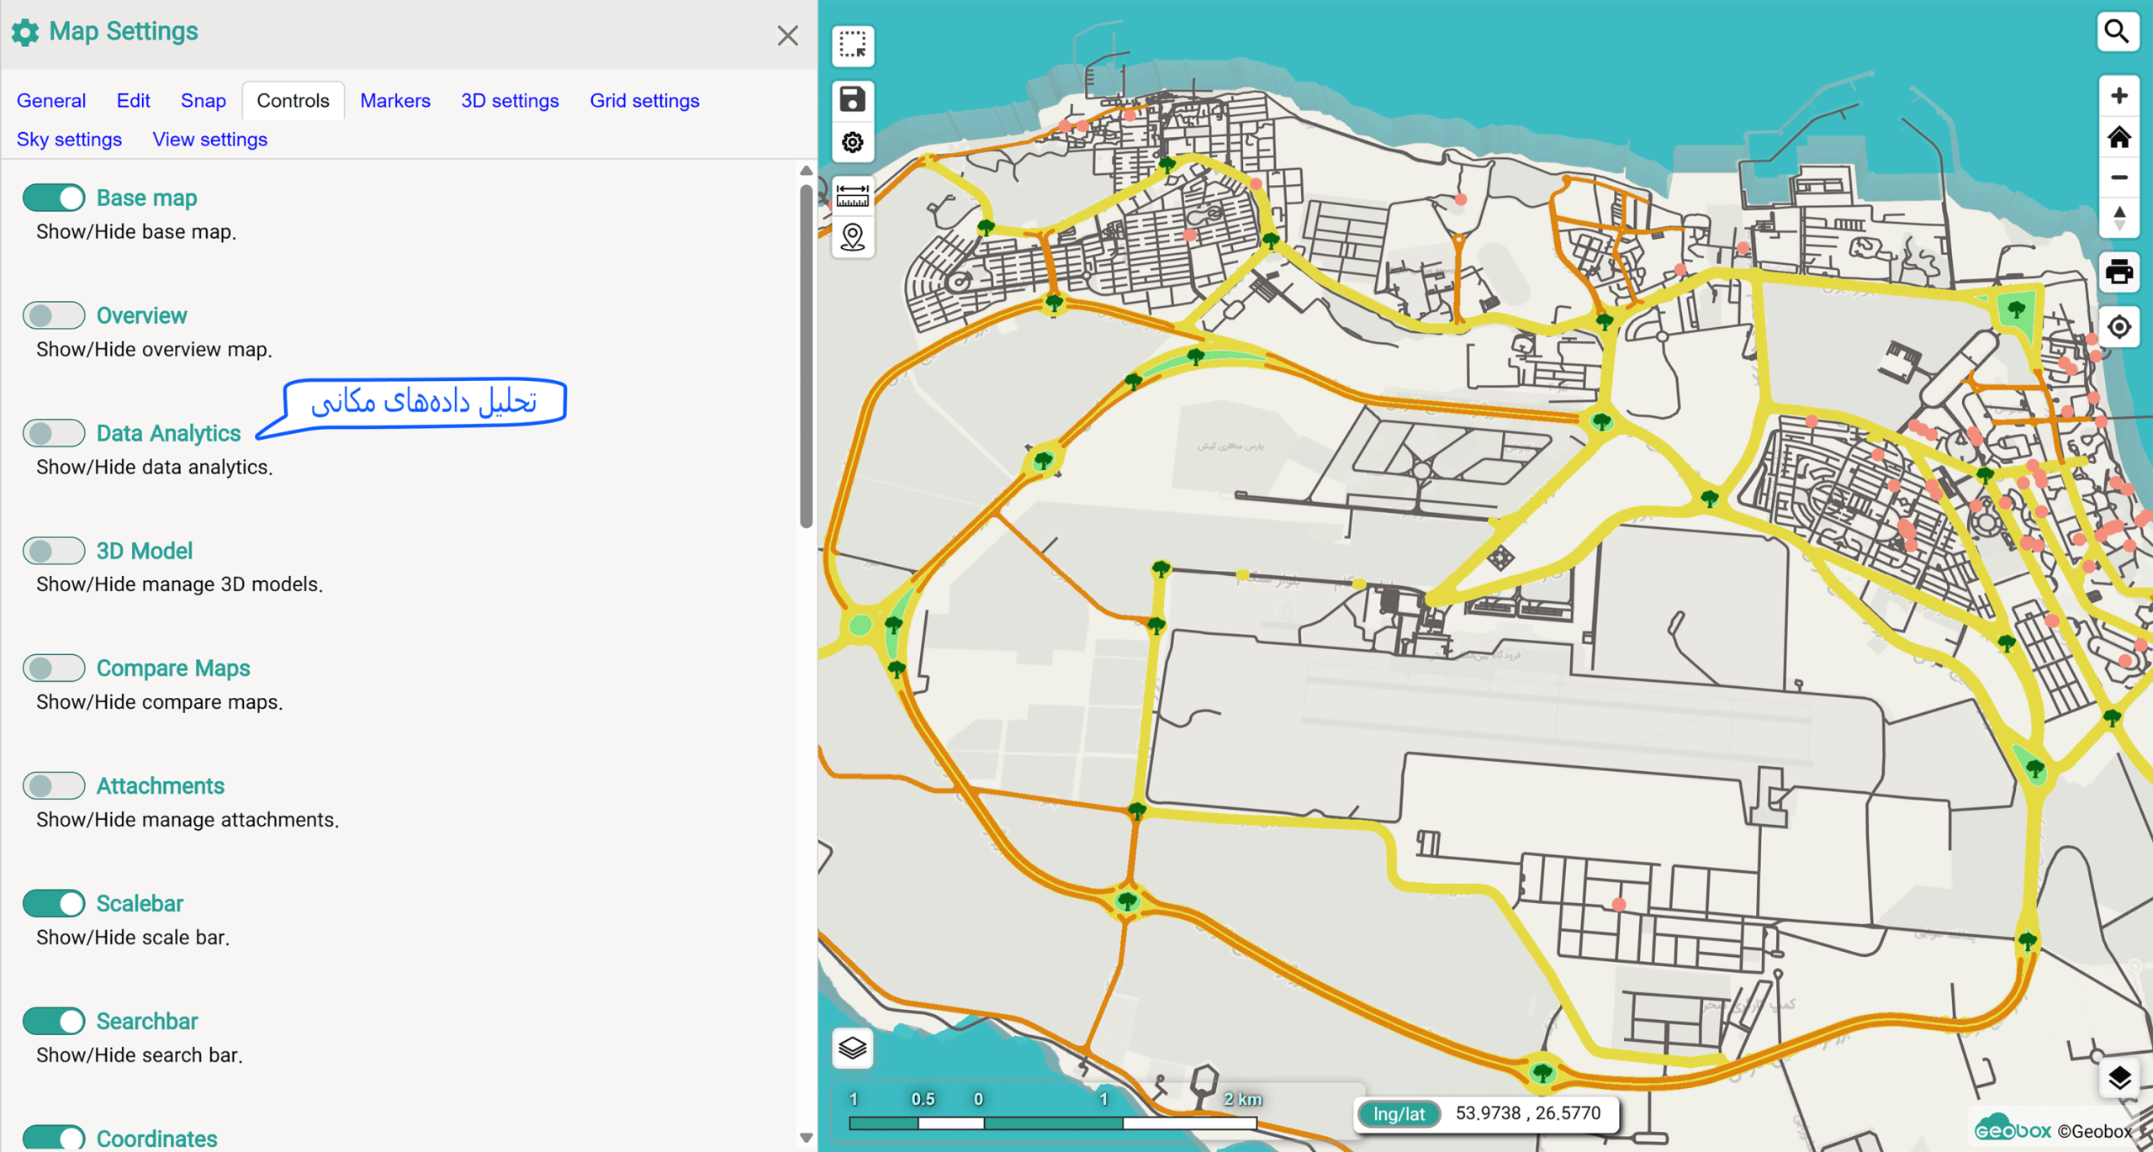The width and height of the screenshot is (2153, 1152).
Task: Enable the 3D Model toggle
Action: pos(54,551)
